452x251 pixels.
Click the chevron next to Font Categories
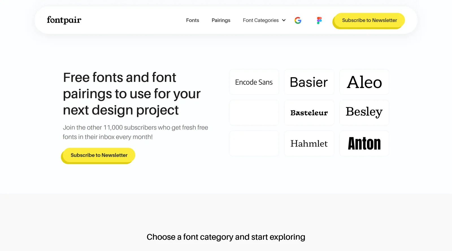coord(283,20)
